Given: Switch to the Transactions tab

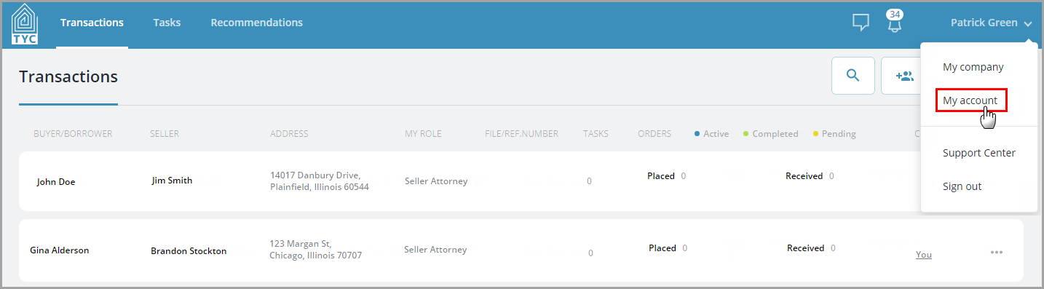Looking at the screenshot, I should click(x=92, y=23).
